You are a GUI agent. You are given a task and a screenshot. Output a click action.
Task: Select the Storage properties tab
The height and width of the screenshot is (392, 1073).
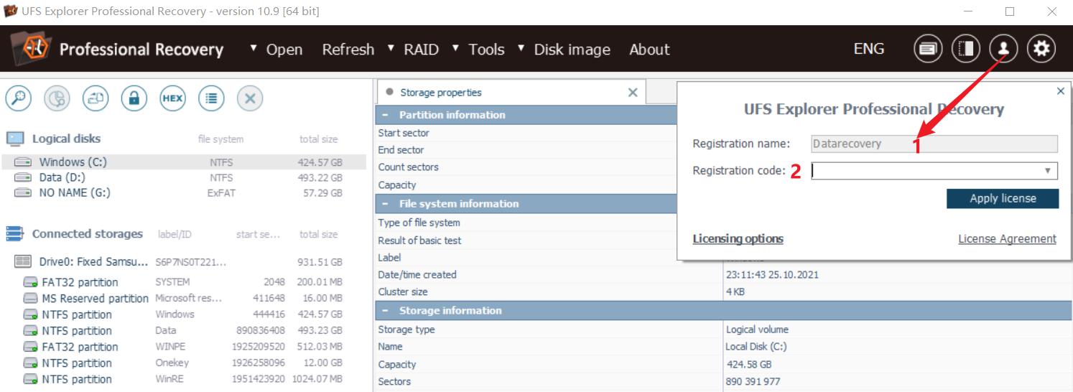511,92
